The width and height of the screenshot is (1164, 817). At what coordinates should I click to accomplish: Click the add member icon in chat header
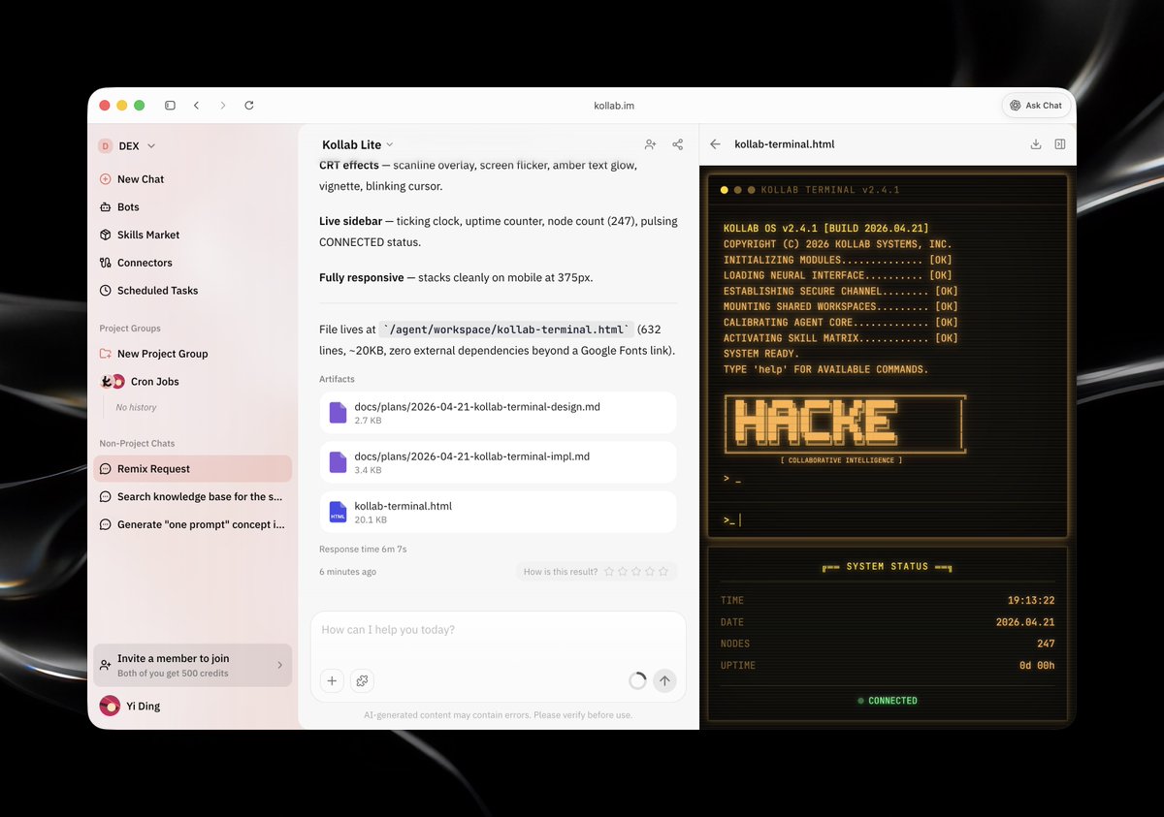650,144
